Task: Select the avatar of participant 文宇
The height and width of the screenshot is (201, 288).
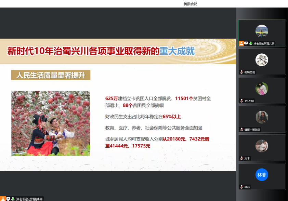Action: (x=262, y=146)
